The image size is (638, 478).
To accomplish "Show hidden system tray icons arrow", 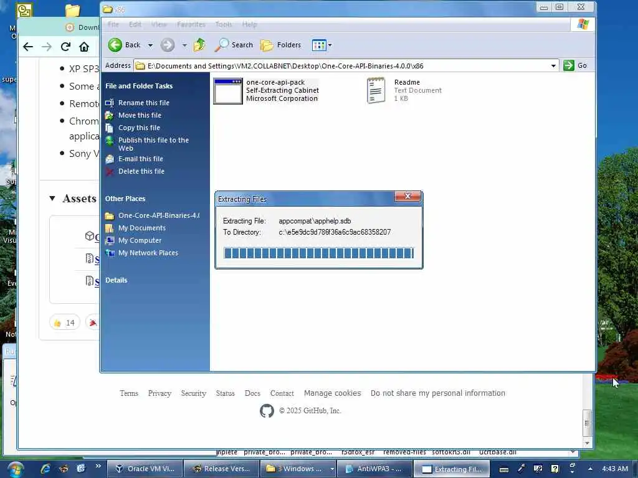I will click(590, 469).
